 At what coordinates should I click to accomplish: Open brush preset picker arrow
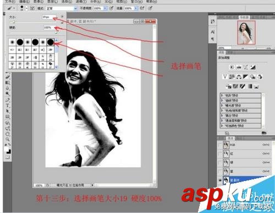[x=27, y=8]
